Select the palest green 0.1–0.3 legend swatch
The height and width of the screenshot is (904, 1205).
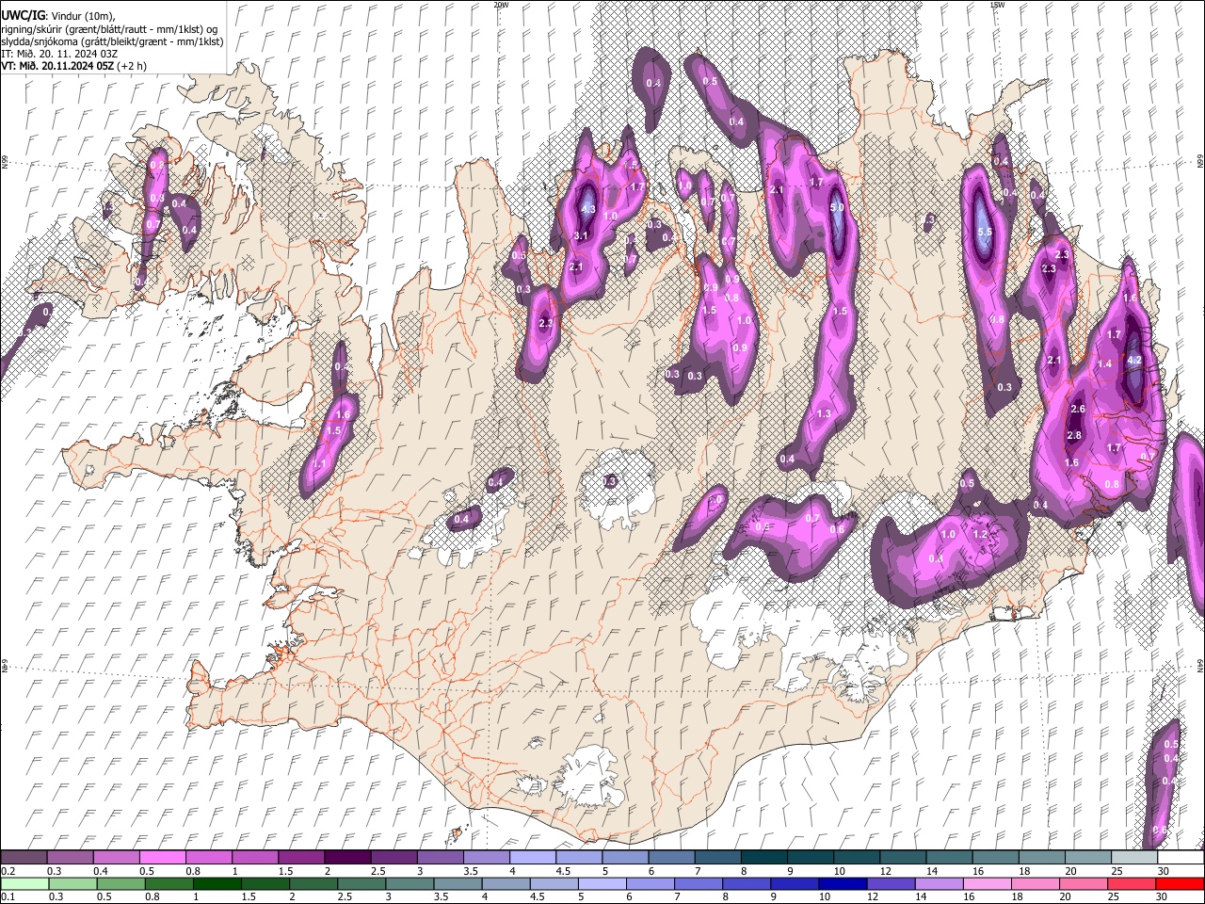[24, 883]
